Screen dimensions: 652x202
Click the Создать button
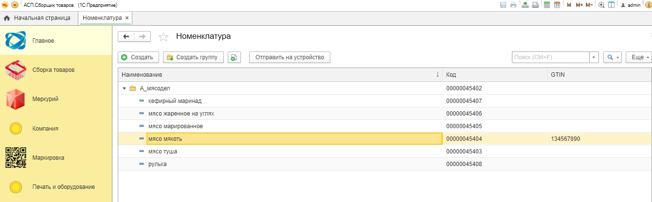138,57
